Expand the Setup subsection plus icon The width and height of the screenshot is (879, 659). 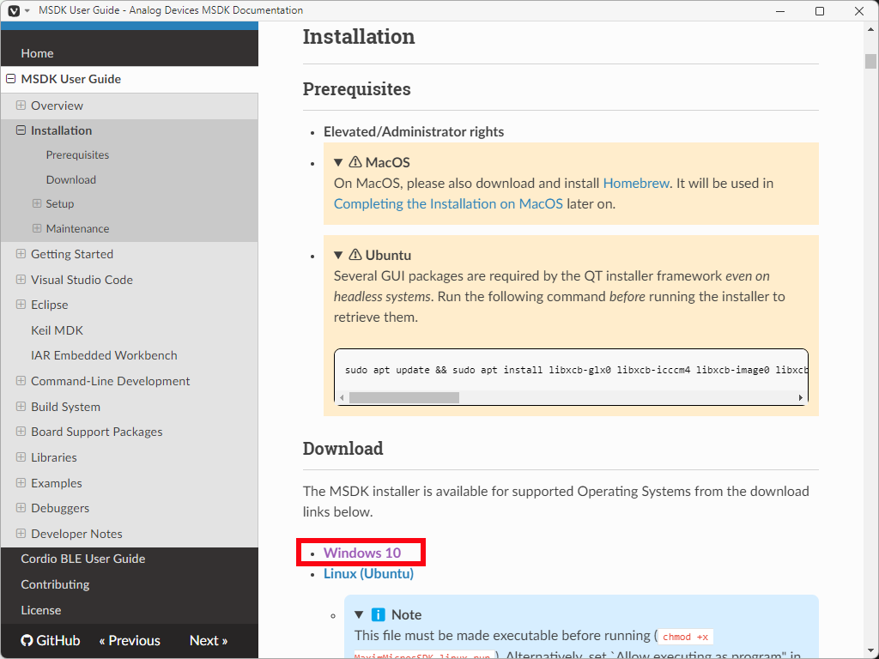click(x=37, y=203)
